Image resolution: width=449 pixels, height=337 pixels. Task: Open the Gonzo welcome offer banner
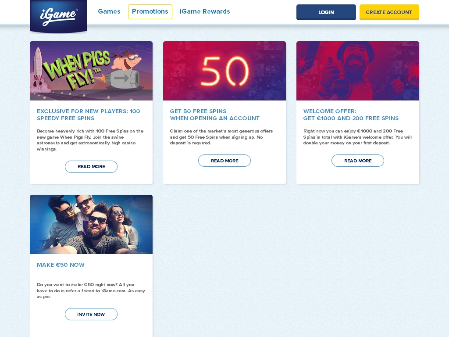click(358, 71)
